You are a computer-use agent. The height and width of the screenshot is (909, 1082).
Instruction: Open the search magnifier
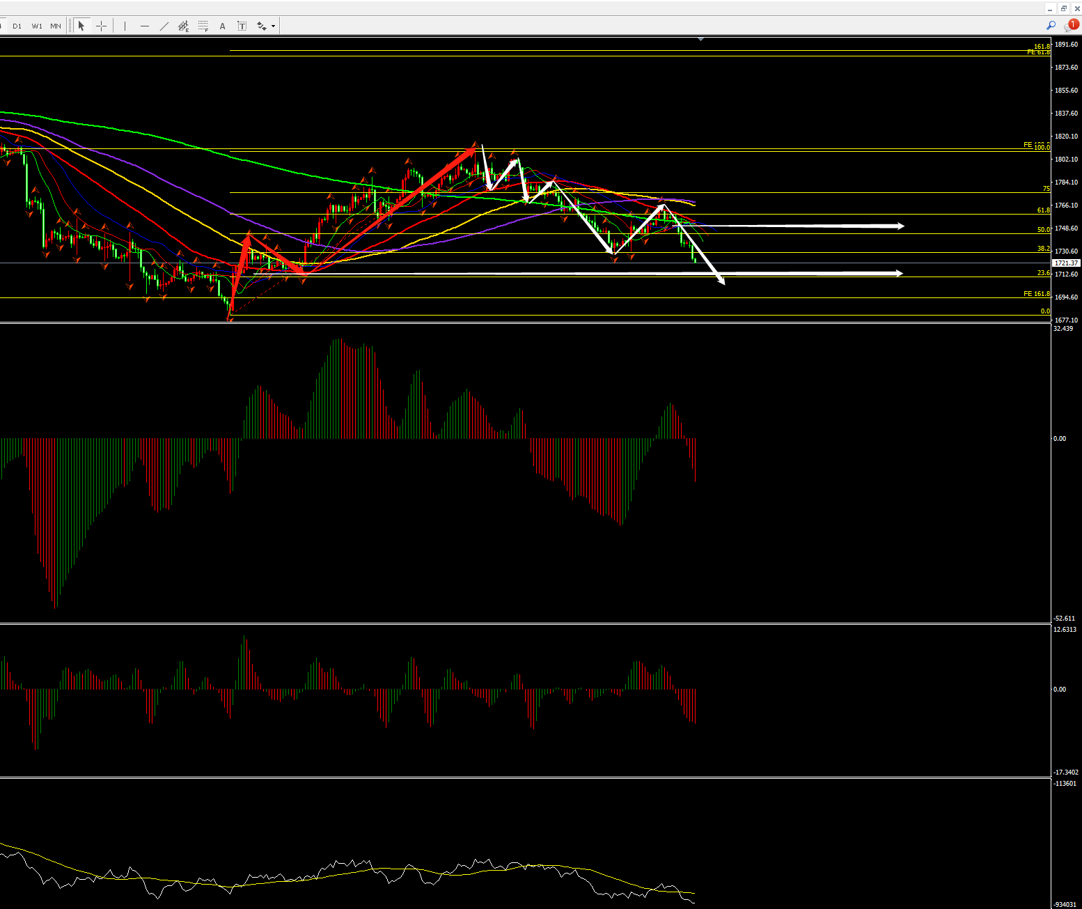click(x=1051, y=26)
